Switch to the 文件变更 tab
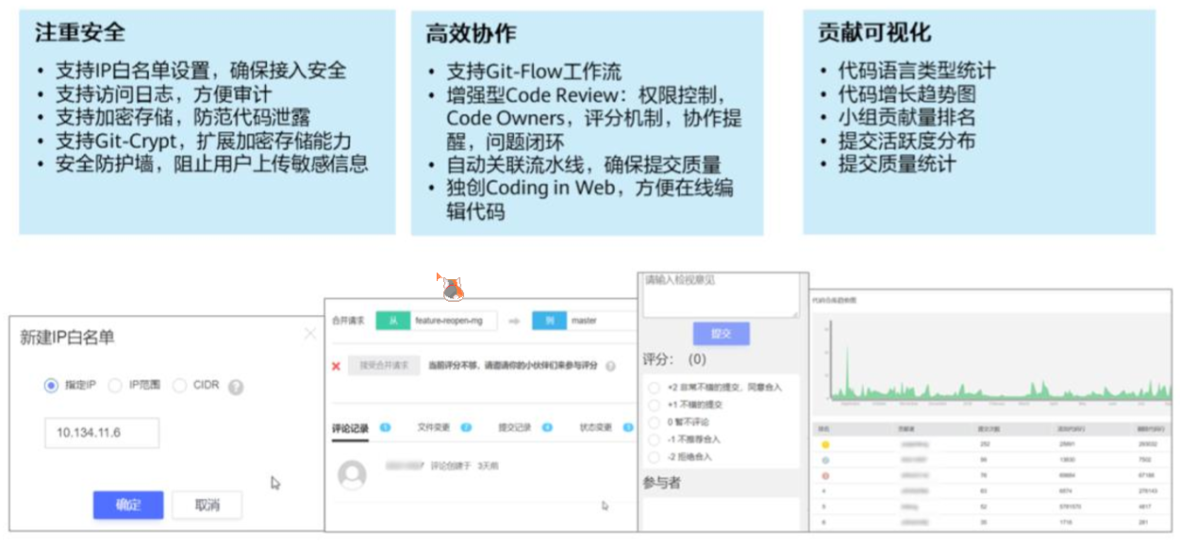1180x547 pixels. 434,426
